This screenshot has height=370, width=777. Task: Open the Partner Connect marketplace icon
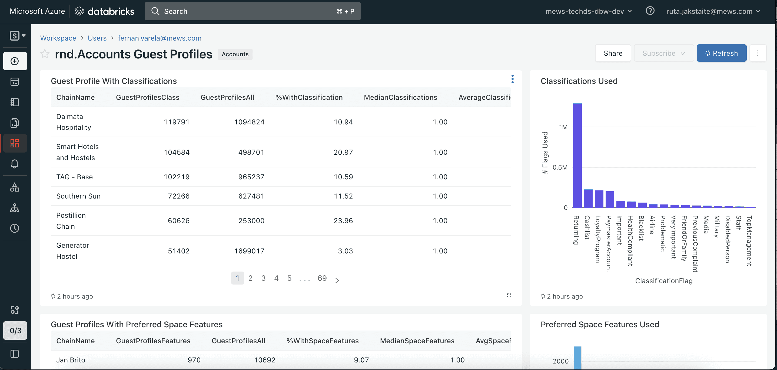[x=15, y=310]
